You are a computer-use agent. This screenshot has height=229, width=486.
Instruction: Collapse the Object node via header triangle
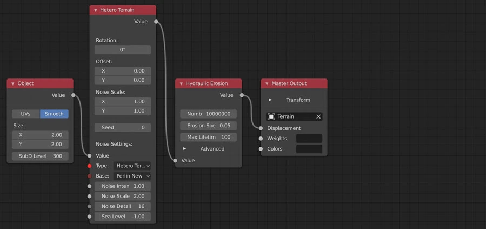(x=13, y=84)
